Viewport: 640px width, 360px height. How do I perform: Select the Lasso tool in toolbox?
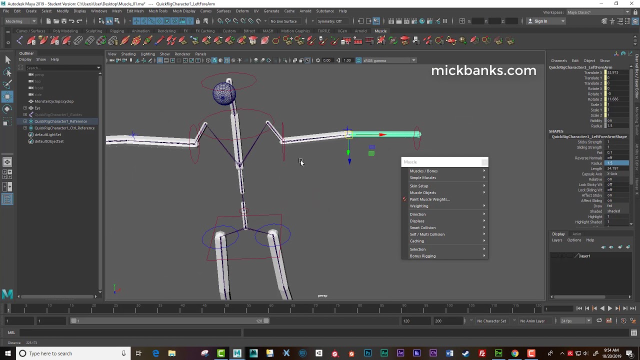(7, 72)
